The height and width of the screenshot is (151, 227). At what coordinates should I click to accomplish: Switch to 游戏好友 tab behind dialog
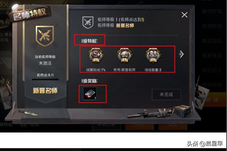(212, 26)
